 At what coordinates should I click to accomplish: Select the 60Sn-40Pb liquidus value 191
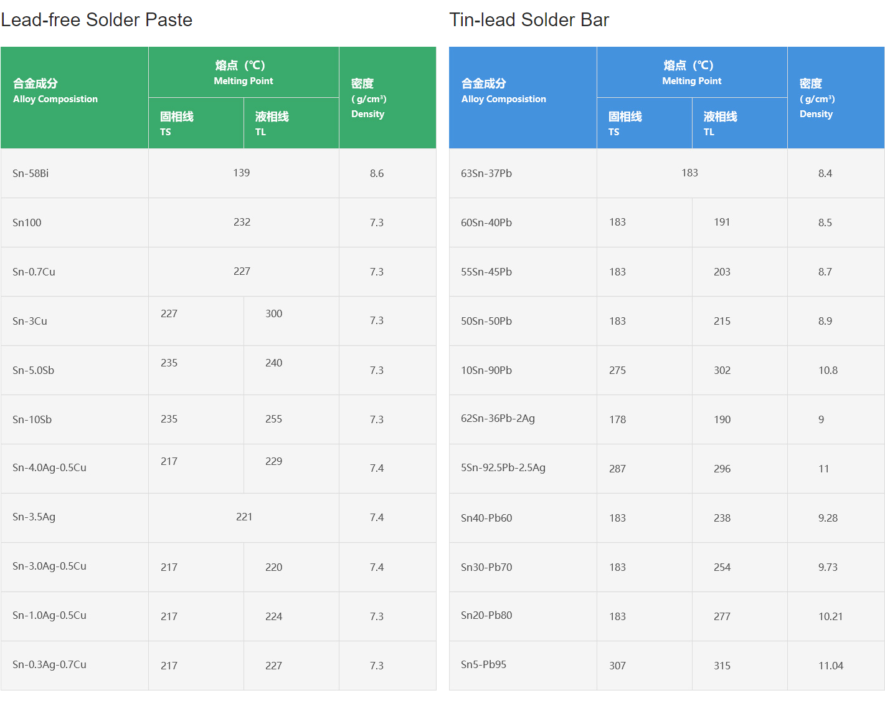(722, 222)
